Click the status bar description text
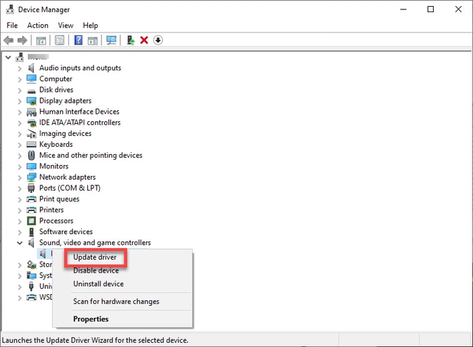Screen dimensions: 473x347 click(95, 340)
